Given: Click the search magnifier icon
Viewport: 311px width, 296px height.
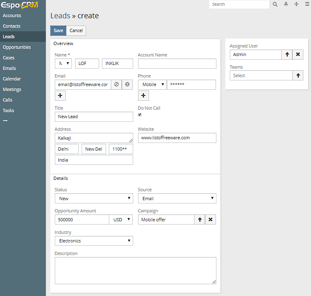Looking at the screenshot, I should pyautogui.click(x=275, y=4).
